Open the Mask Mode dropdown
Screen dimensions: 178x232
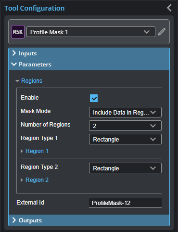[125, 112]
